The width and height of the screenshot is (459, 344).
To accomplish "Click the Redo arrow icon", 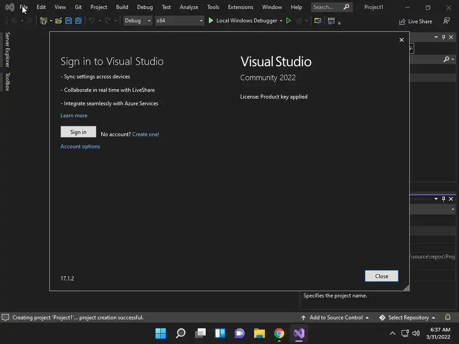I will pos(108,21).
